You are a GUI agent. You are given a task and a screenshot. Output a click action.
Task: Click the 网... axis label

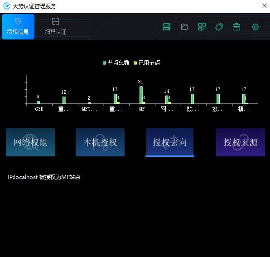(167, 109)
